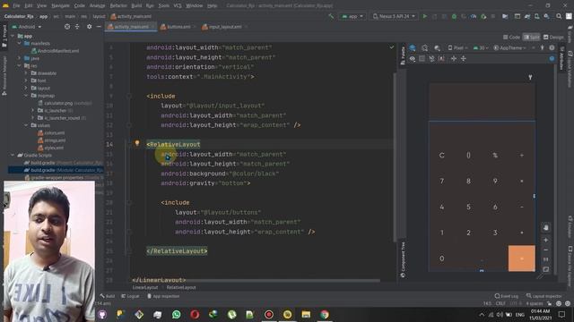
Task: Zoom out preview with the minus icon
Action: pos(546,250)
